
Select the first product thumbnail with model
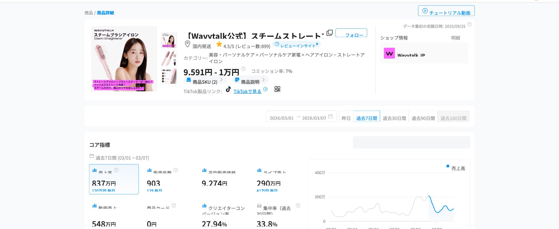click(169, 41)
